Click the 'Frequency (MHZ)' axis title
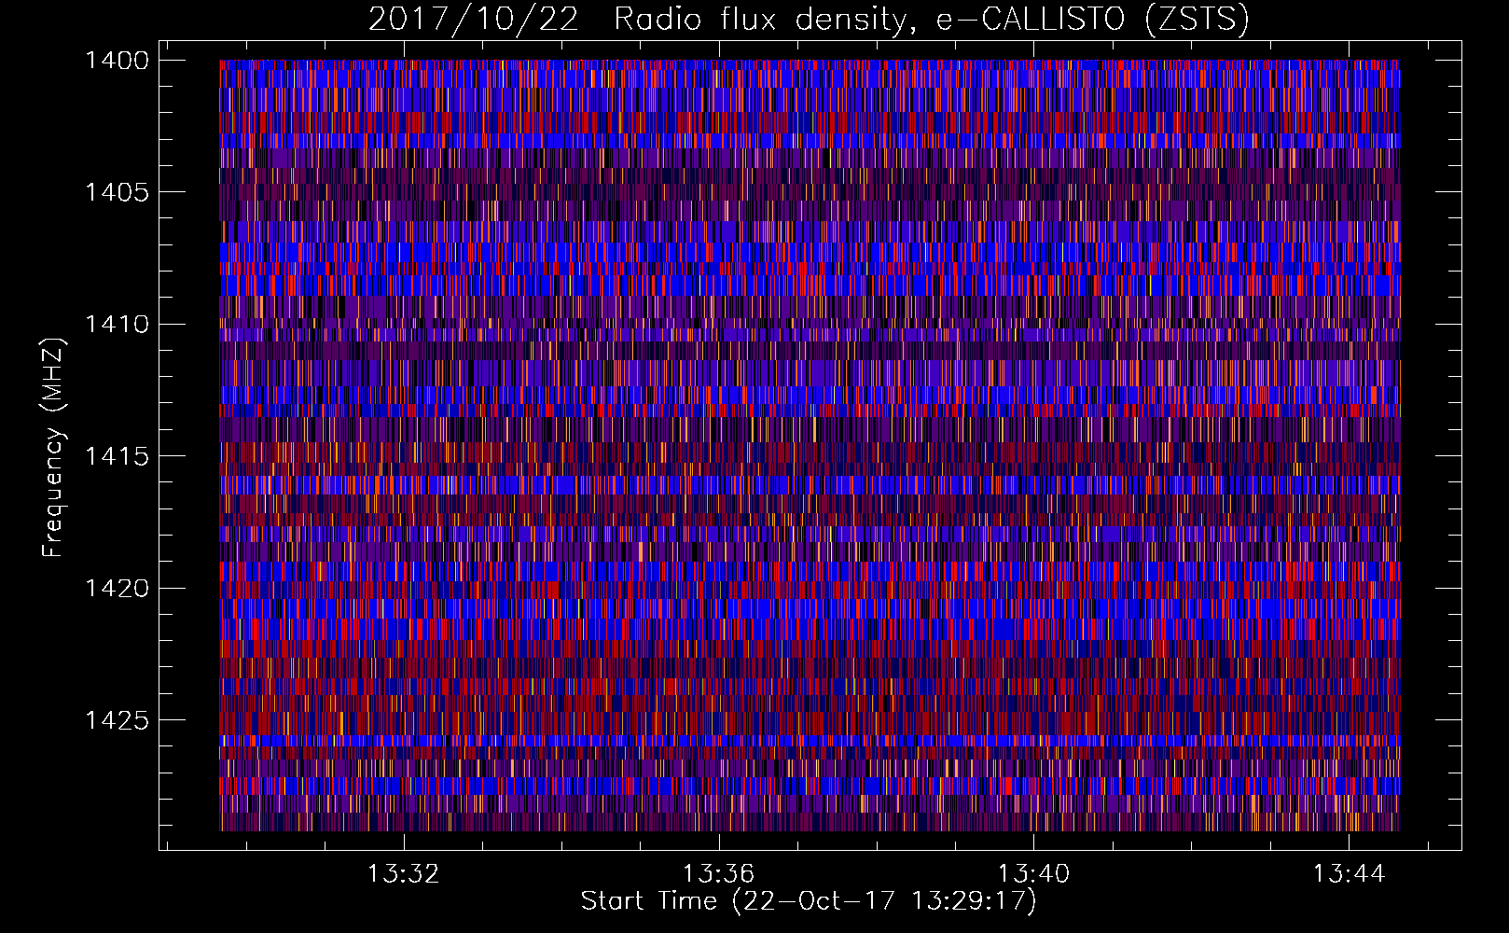 point(54,448)
